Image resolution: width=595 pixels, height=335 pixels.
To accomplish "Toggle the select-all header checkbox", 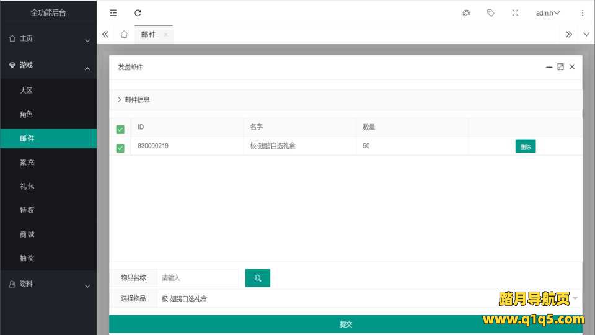I will coord(120,129).
